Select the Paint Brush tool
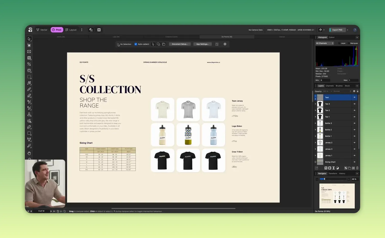385x238 pixels. click(29, 89)
